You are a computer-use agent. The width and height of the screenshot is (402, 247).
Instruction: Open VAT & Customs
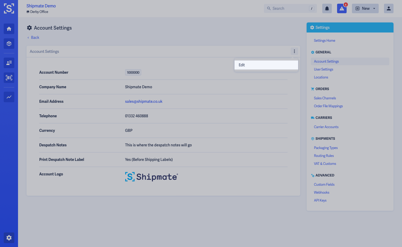(x=325, y=164)
